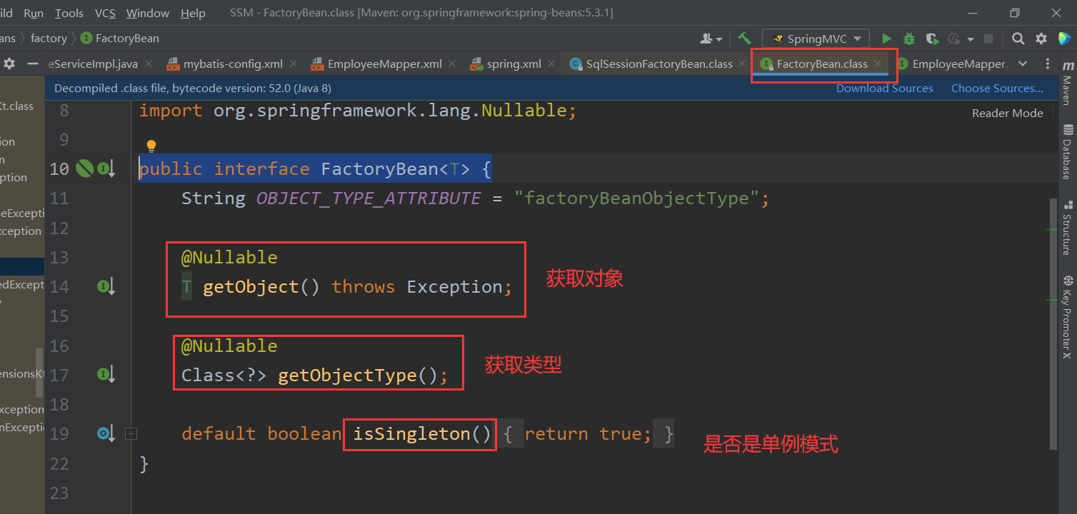
Task: Click the Xt.class file in project tree
Action: pyautogui.click(x=16, y=106)
